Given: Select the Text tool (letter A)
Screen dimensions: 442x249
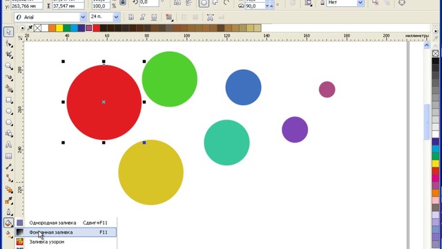Looking at the screenshot, I should point(9,145).
